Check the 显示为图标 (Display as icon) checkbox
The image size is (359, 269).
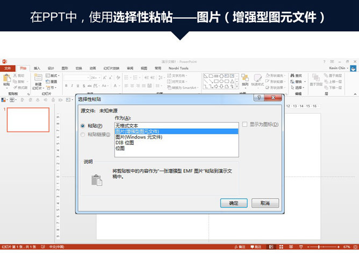[x=245, y=125]
